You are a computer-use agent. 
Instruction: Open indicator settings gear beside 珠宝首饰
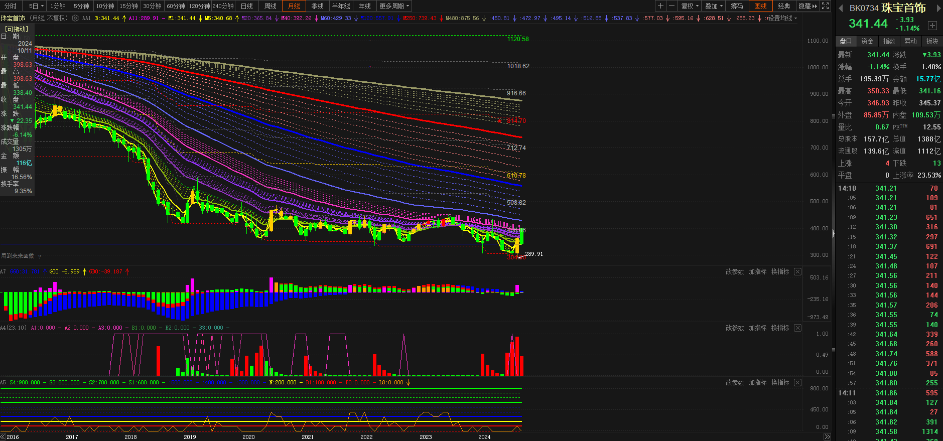75,18
